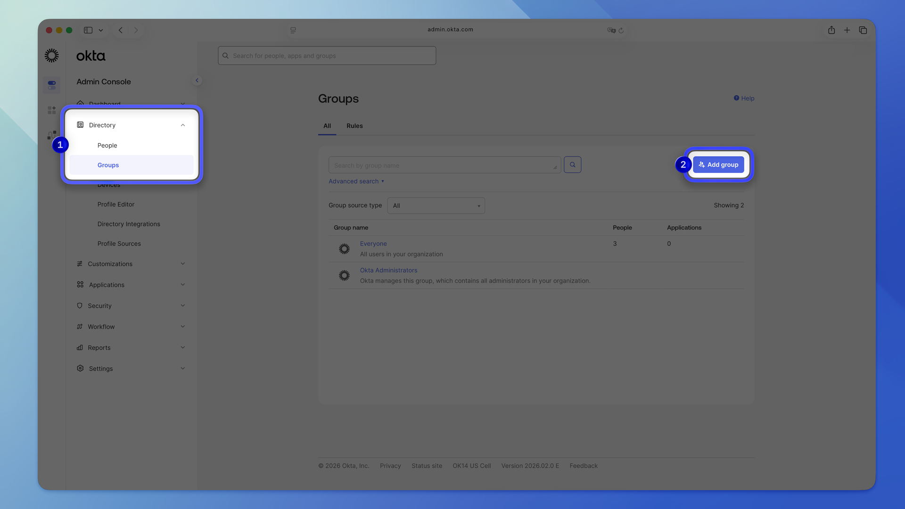Click the Version 2026.02.0 E footer text

click(530, 466)
